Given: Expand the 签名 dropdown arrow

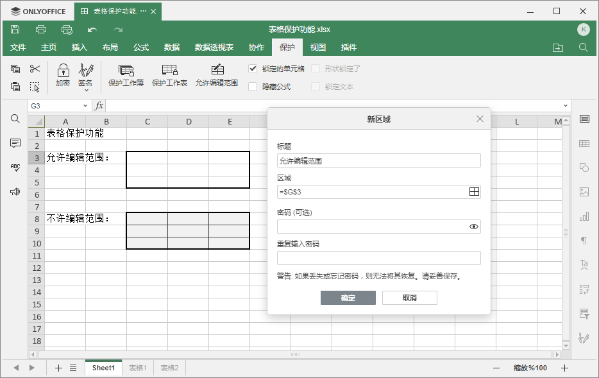Looking at the screenshot, I should (x=87, y=90).
